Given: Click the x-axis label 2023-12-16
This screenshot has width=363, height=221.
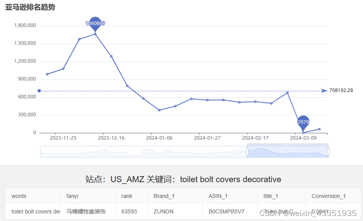Looking at the screenshot, I should tap(111, 138).
